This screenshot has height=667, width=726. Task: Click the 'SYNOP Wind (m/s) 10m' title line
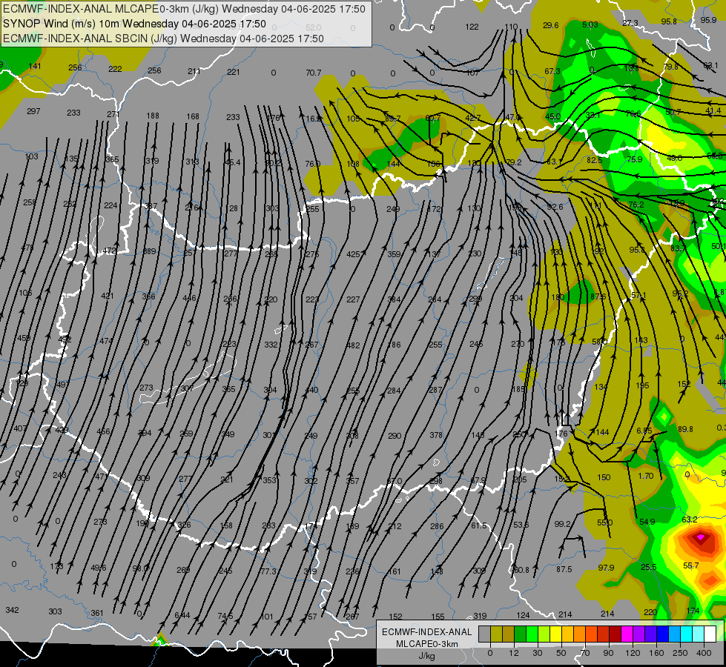(x=134, y=24)
